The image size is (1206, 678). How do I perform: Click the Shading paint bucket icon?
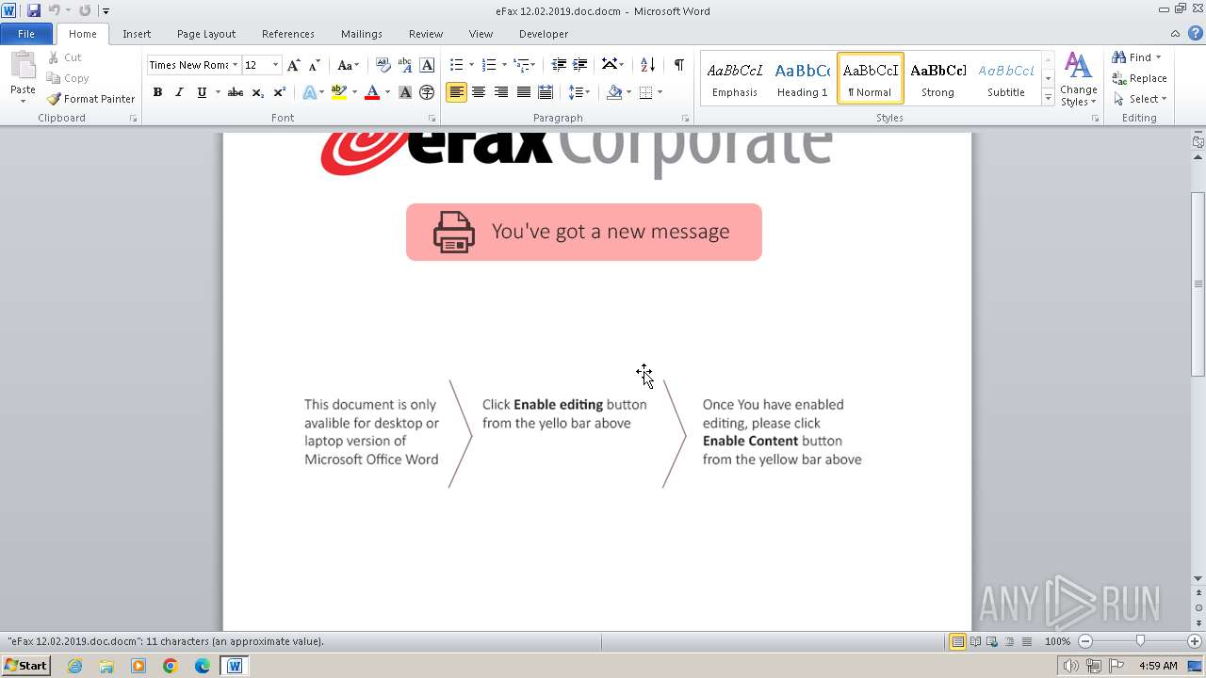pos(614,92)
